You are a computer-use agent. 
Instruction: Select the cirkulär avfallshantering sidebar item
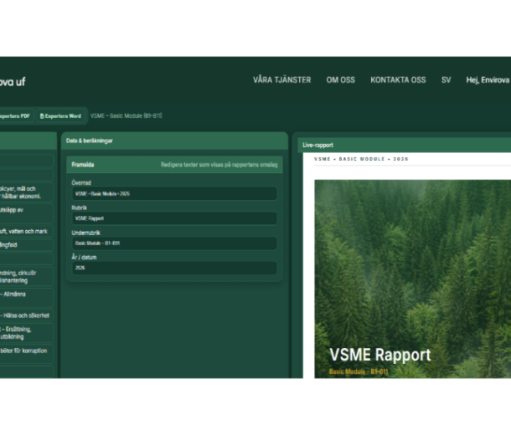(25, 276)
